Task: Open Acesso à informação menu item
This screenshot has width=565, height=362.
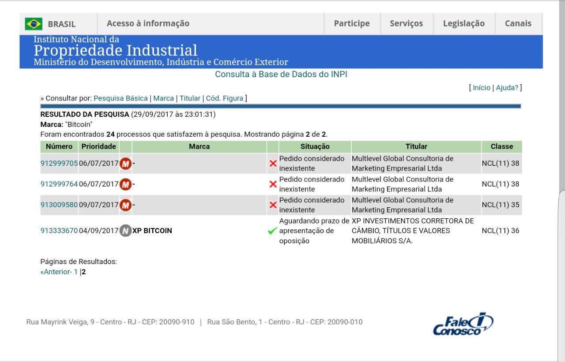Action: (148, 23)
